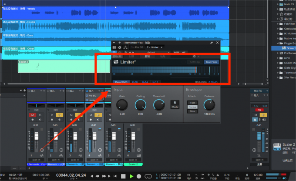Open the plugin window menu arrow at top-left
The width and height of the screenshot is (296, 181).
pyautogui.click(x=114, y=43)
